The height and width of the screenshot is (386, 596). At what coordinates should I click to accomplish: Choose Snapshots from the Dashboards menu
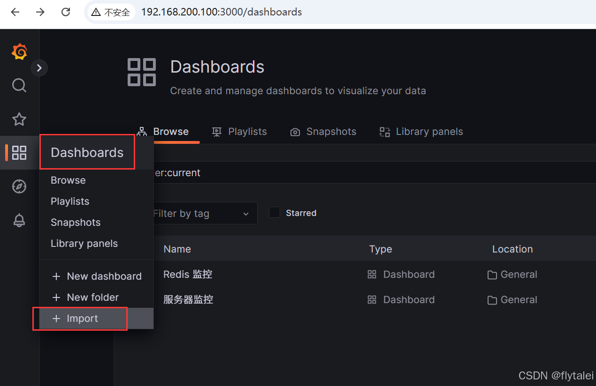[x=76, y=223]
